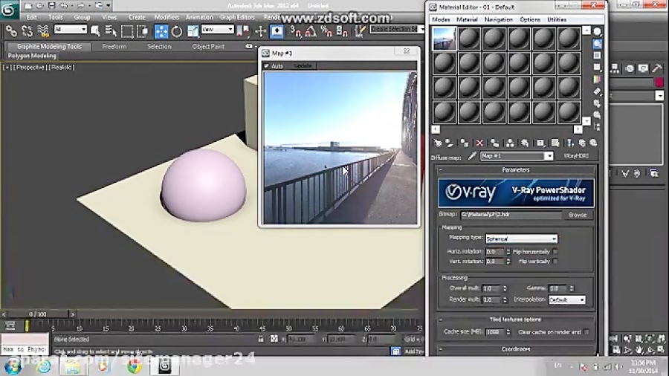Open Select by Name list icon
This screenshot has height=376, width=669.
coord(111,30)
